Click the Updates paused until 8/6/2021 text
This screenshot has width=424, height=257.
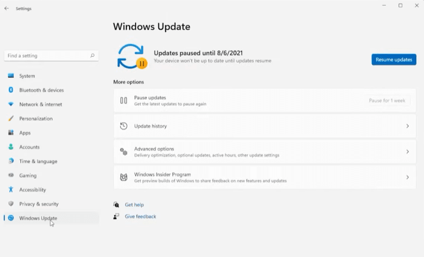coord(198,53)
